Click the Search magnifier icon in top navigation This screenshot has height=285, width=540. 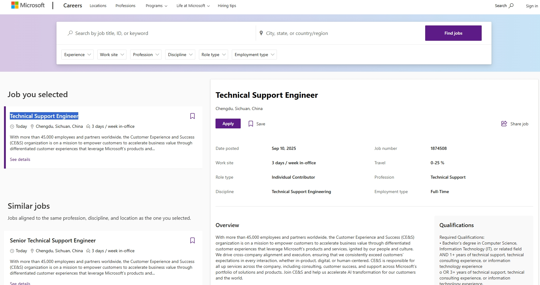pyautogui.click(x=511, y=6)
